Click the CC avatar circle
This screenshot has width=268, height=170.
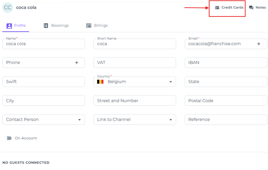[x=8, y=8]
